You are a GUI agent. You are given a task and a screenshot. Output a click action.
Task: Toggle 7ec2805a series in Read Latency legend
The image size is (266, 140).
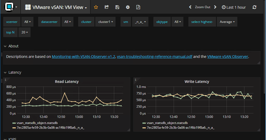point(50,128)
